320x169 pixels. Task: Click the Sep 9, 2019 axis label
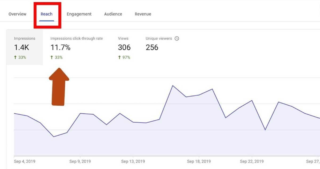click(80, 161)
